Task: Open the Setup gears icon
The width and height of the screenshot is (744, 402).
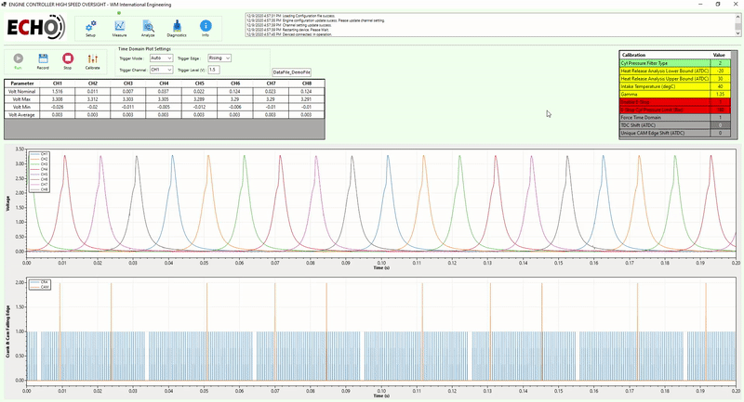Action: tap(90, 29)
